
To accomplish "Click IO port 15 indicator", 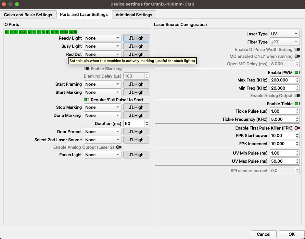I will click(x=75, y=32).
